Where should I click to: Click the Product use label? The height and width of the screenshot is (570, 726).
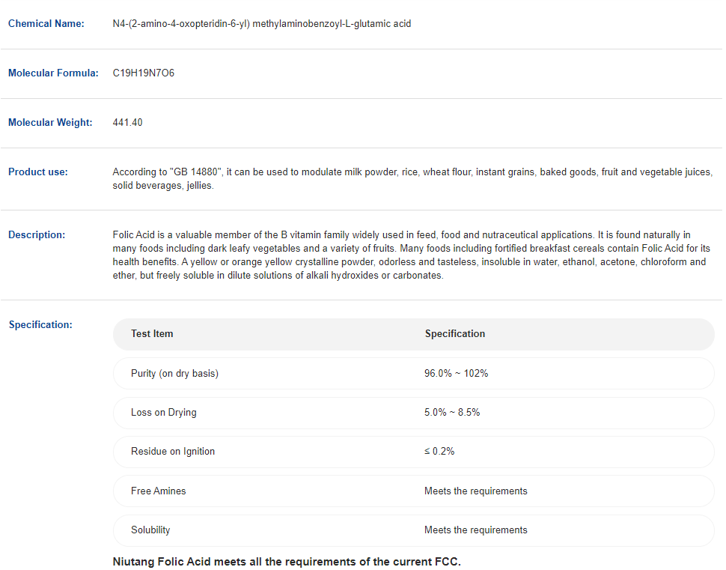click(38, 172)
